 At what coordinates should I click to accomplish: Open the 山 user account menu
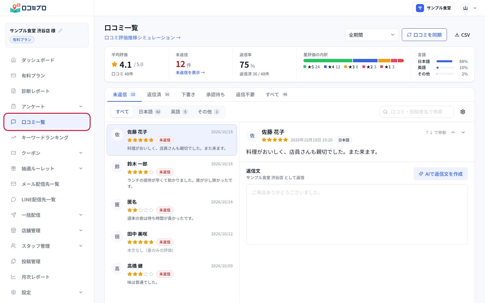coord(470,8)
